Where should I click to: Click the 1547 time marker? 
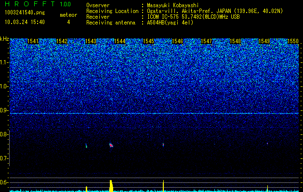point(206,41)
